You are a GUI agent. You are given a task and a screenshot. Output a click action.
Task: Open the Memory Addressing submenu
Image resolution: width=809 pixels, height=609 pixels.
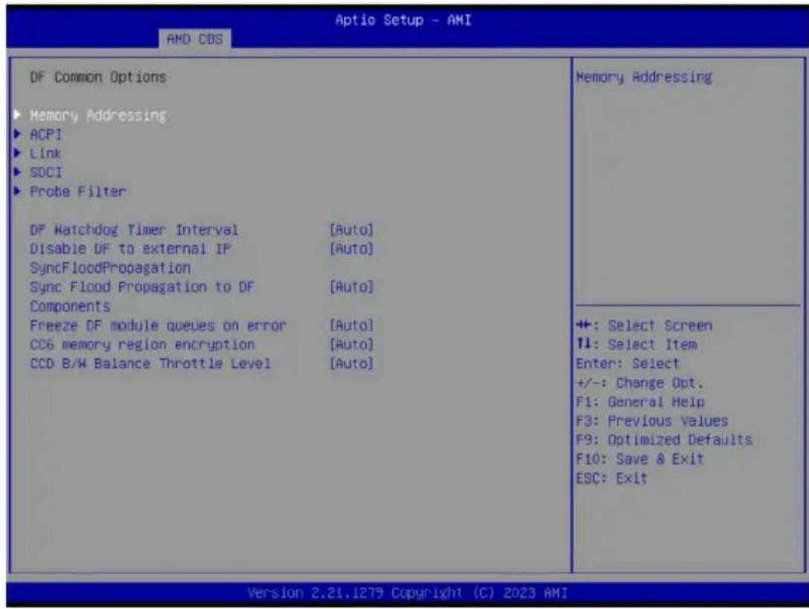coord(98,115)
